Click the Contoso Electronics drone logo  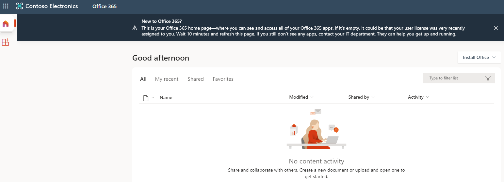[20, 6]
